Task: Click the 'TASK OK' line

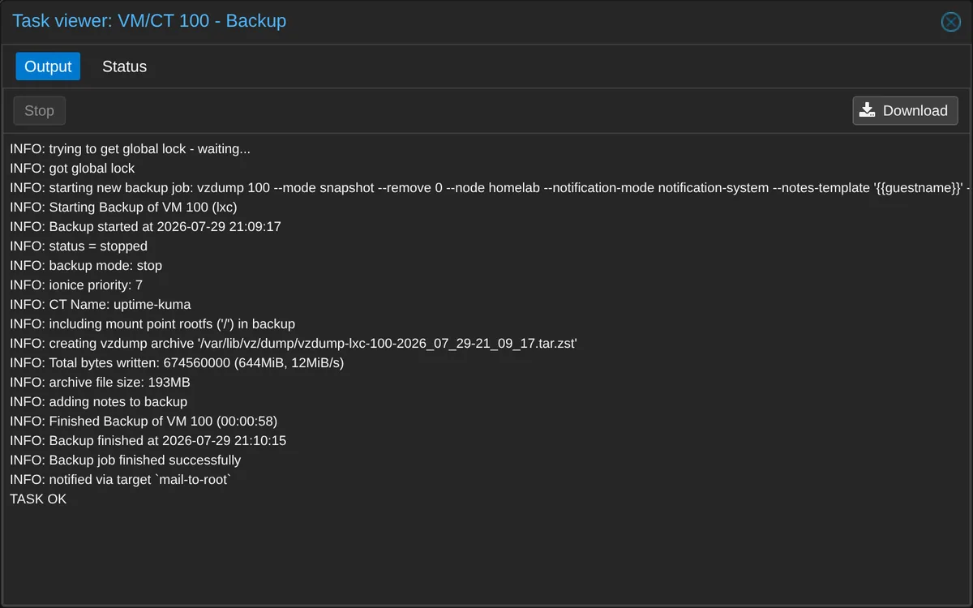Action: (x=38, y=499)
